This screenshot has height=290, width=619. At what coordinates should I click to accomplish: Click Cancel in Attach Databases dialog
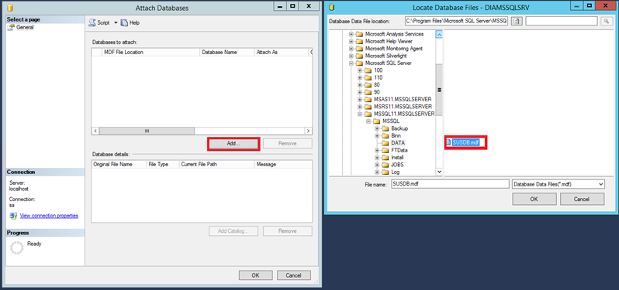[x=294, y=275]
